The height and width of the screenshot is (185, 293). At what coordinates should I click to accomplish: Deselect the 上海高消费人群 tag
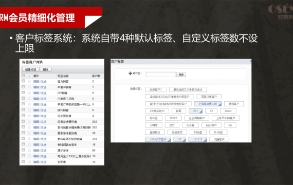tap(208, 104)
